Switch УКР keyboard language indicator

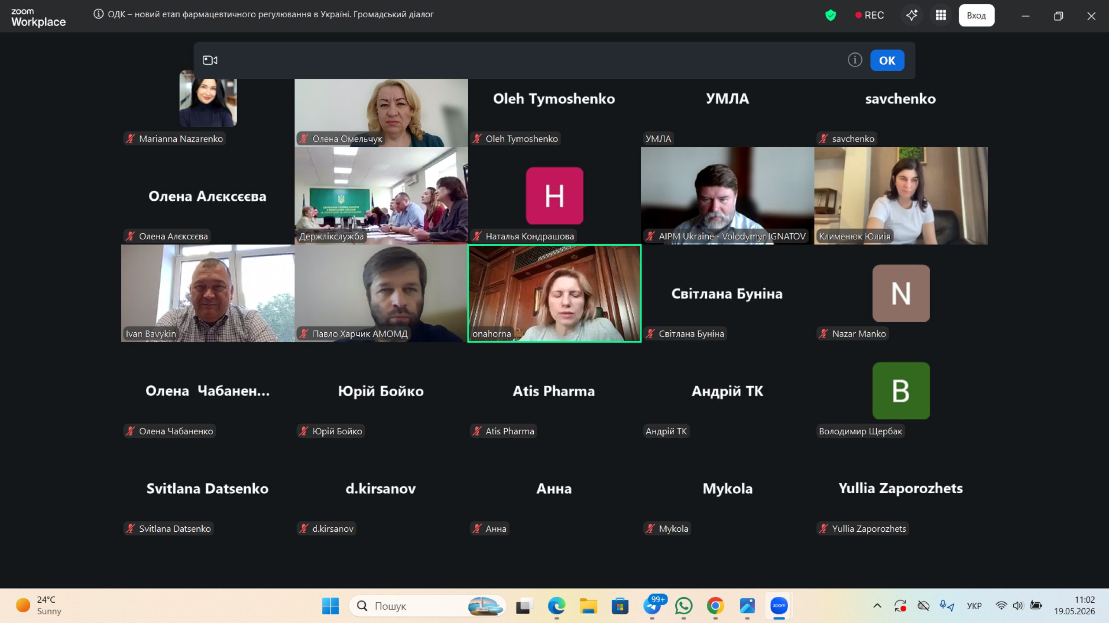click(x=974, y=606)
